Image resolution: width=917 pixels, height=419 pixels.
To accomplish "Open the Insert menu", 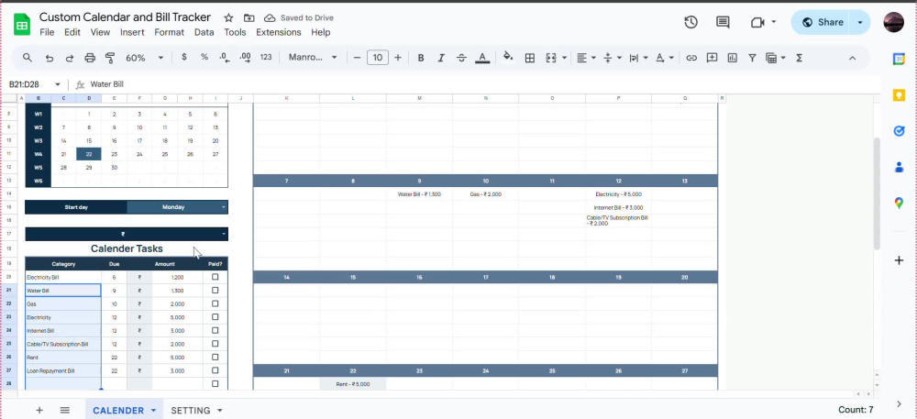I will click(132, 33).
